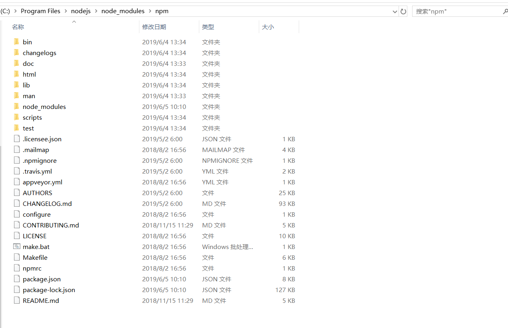Select the package-lock.json file name
Image resolution: width=508 pixels, height=328 pixels.
49,290
